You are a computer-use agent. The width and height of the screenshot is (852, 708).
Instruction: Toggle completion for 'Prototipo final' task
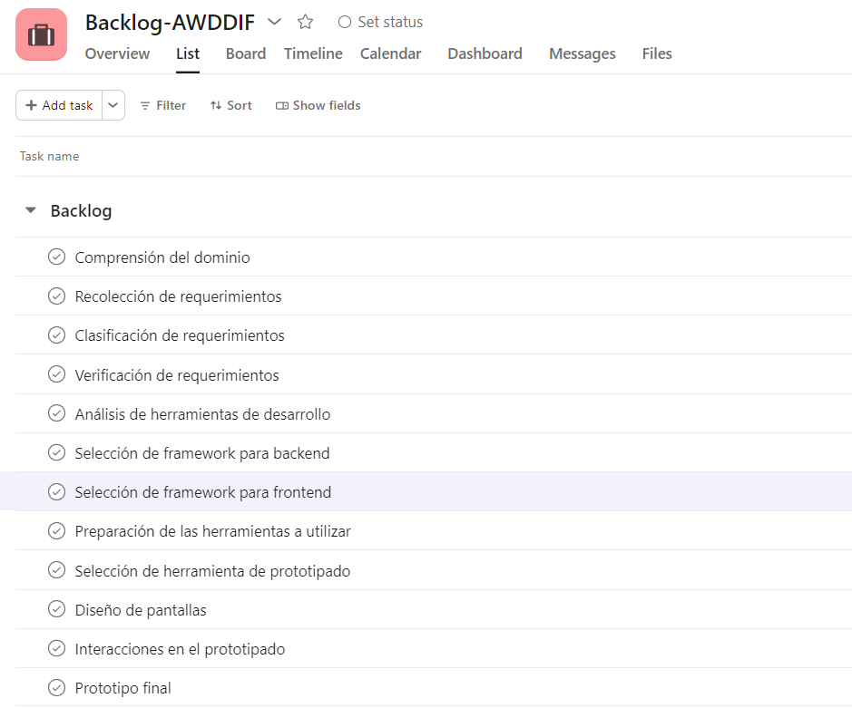click(56, 688)
